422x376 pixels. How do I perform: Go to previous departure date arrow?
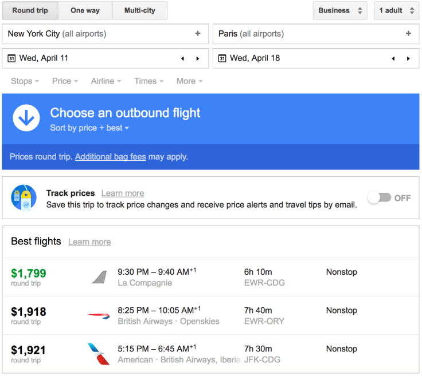coord(183,58)
